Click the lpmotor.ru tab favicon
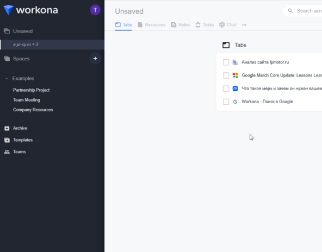 coord(235,62)
